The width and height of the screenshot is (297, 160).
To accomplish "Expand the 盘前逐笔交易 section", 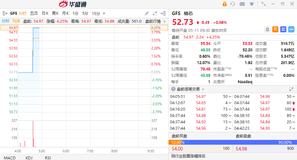I will (x=173, y=89).
